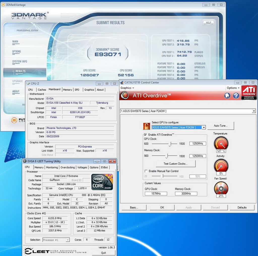
Task: Click the 3DMark score E93071
Action: [108, 54]
